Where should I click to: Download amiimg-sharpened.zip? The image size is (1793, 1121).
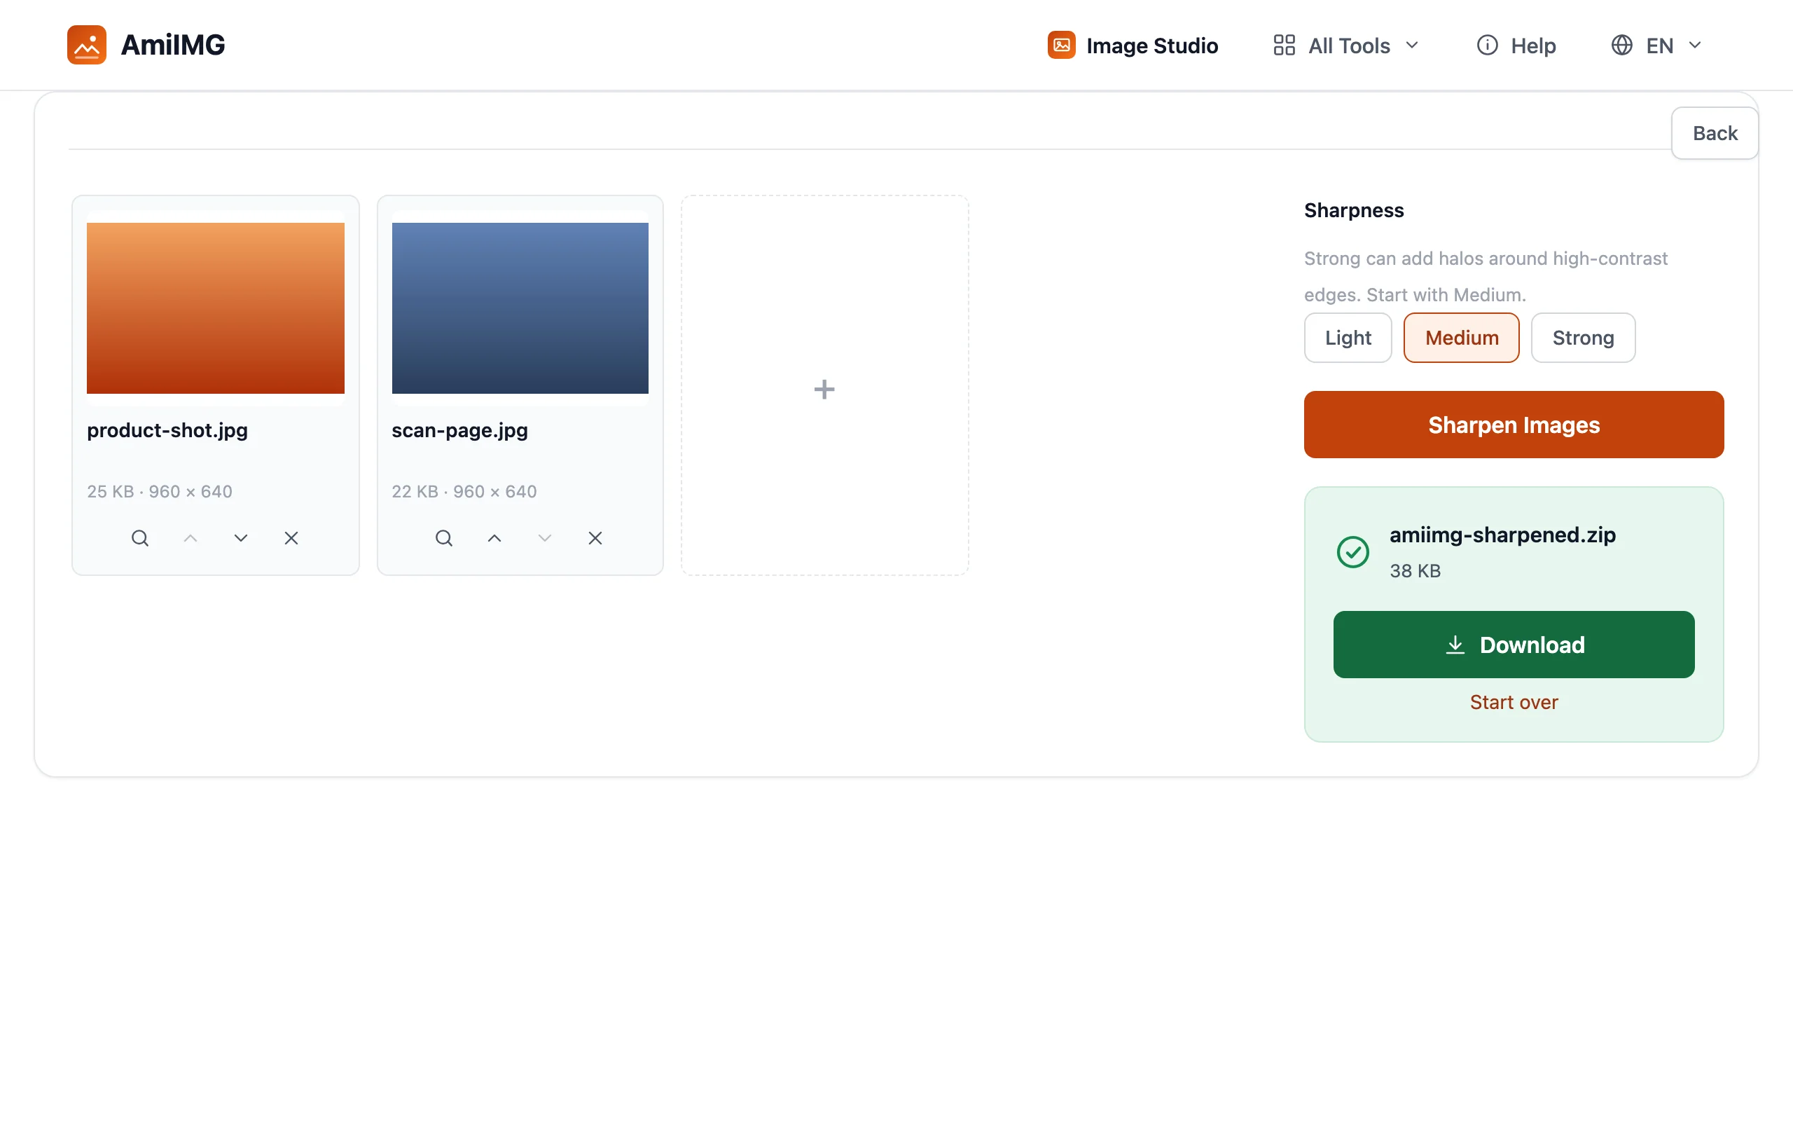click(1514, 645)
